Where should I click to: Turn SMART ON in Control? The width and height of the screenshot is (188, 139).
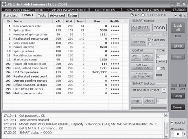point(136,57)
